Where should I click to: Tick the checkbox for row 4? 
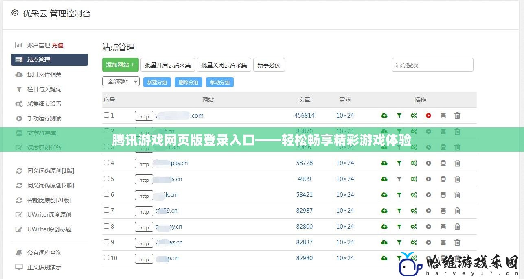coord(106,163)
